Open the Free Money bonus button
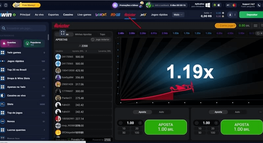 pyautogui.click(x=27, y=5)
